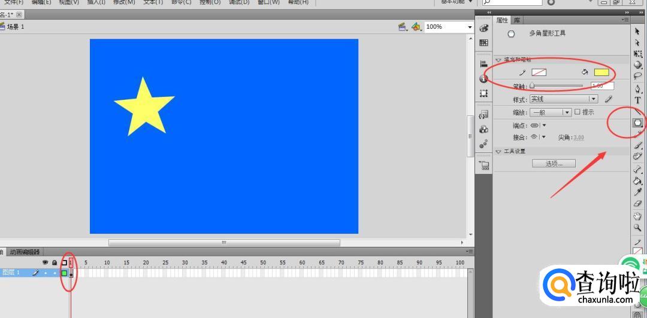The image size is (647, 318).
Task: Toggle lock dot for 图层 1
Action: (x=55, y=273)
